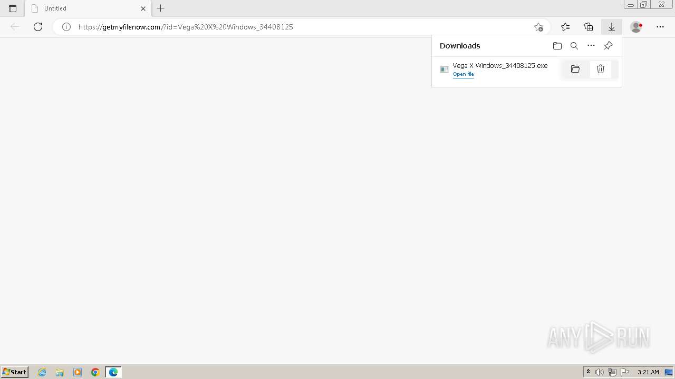675x379 pixels.
Task: View site information icon in address bar
Action: click(x=66, y=27)
